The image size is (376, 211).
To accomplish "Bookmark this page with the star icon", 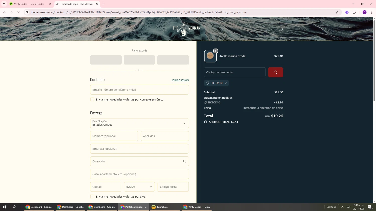I will (x=337, y=12).
